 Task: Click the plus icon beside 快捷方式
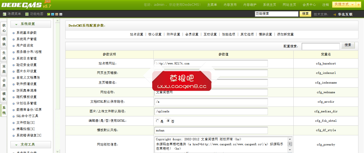tap(358, 5)
